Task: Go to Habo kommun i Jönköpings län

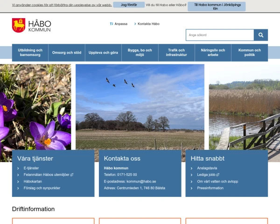Action: [217, 7]
